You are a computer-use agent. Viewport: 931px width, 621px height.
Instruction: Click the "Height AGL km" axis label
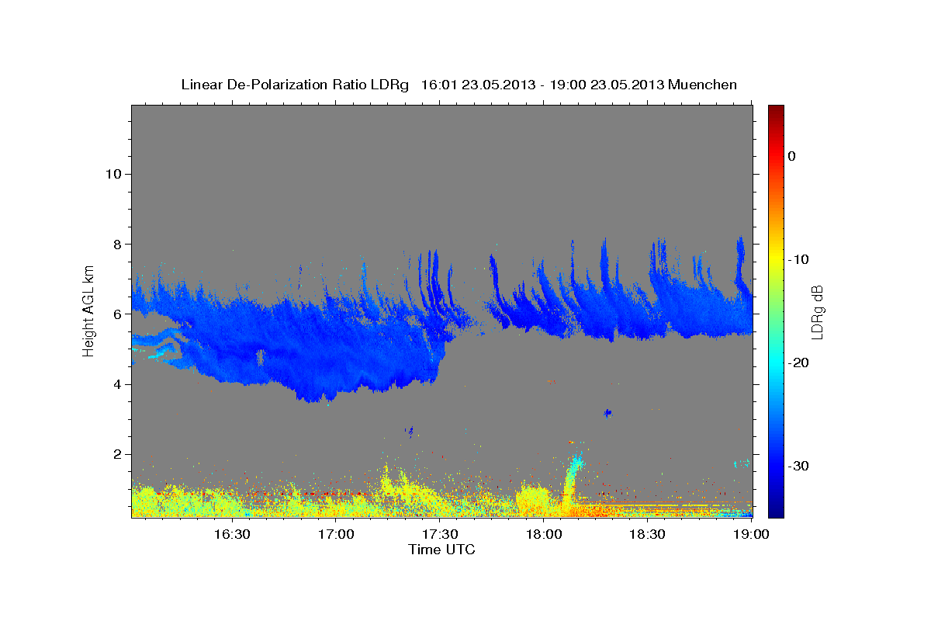(88, 310)
